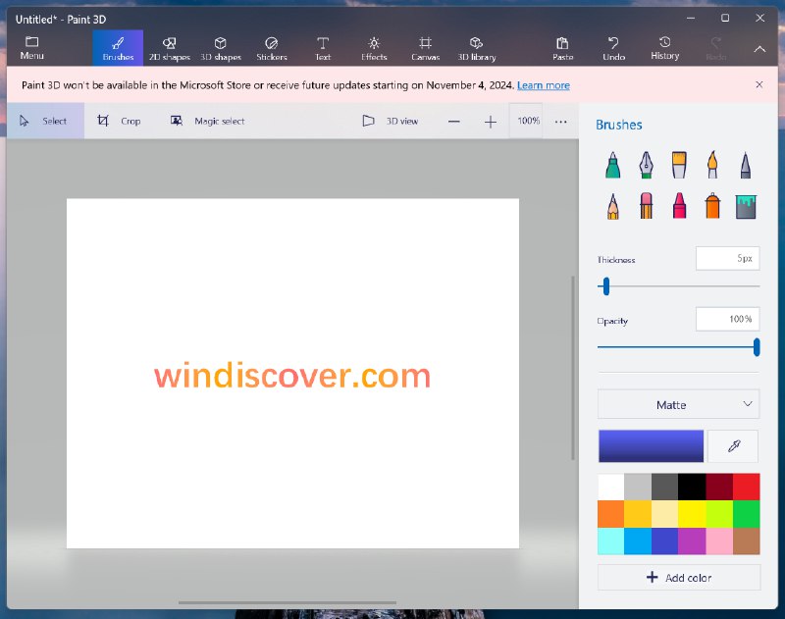Click the canvas vertical scrollbar

pyautogui.click(x=573, y=368)
